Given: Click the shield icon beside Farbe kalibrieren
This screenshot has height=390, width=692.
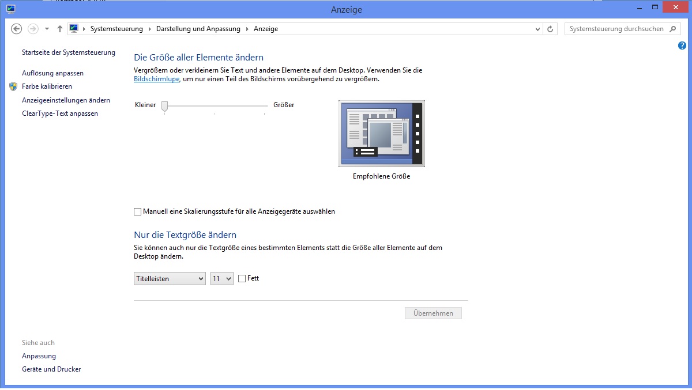Looking at the screenshot, I should pos(14,86).
